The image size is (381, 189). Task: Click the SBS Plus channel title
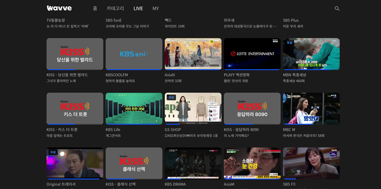[x=291, y=20]
